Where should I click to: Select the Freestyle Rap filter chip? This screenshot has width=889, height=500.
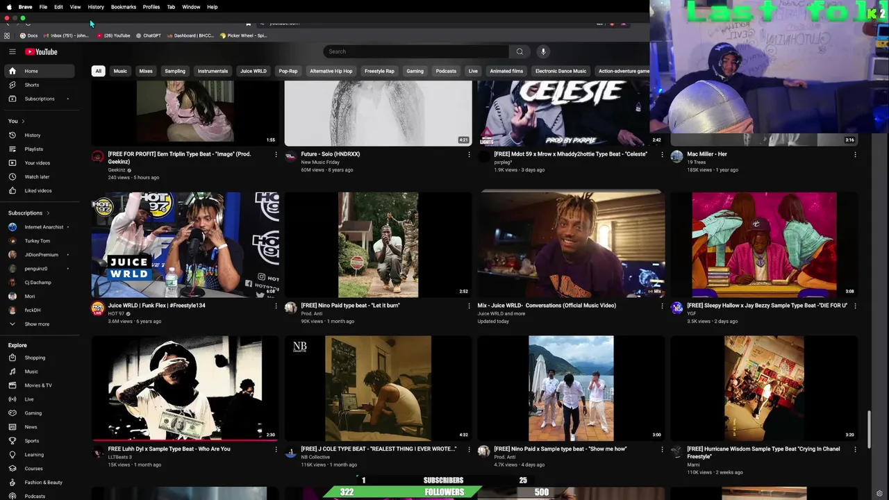379,71
